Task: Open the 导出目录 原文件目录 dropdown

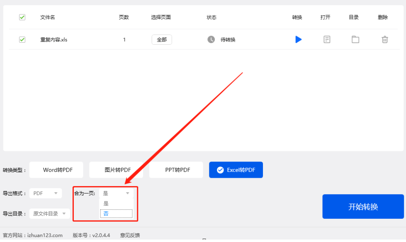Action: point(50,213)
